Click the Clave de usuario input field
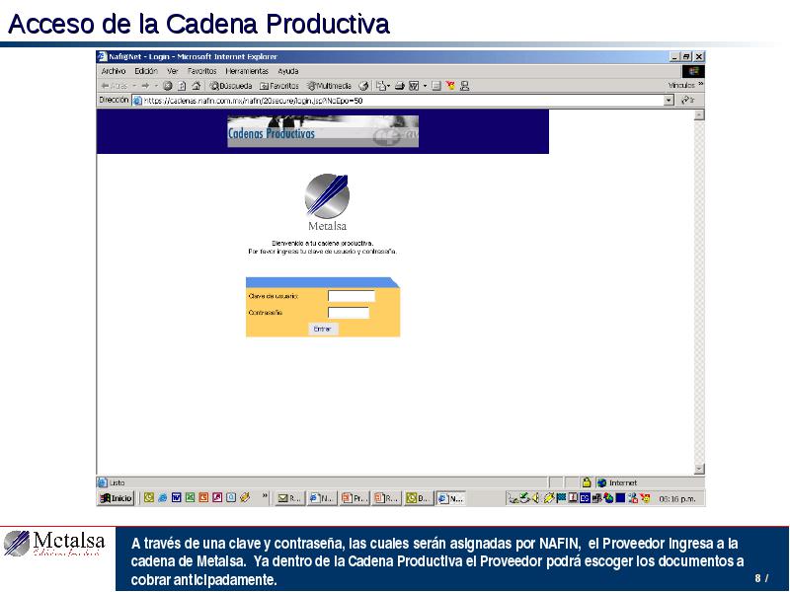790x592 pixels. 352,296
